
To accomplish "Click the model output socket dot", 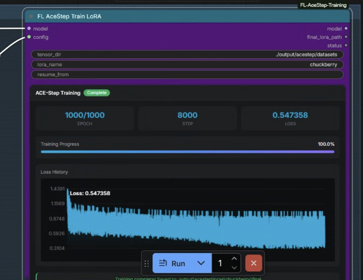I will point(346,28).
